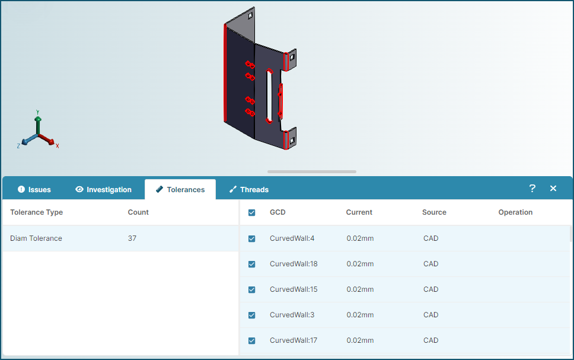
Task: Click the CAD source for CurvedWall:17
Action: click(x=431, y=340)
